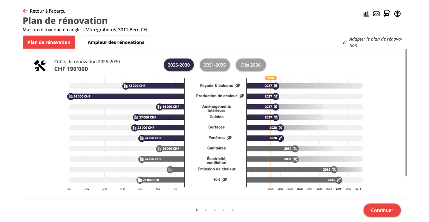Switch to the 2031-2035 period
429x222 pixels.
click(x=215, y=65)
